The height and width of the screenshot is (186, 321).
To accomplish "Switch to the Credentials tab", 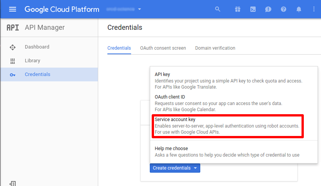I will [119, 48].
